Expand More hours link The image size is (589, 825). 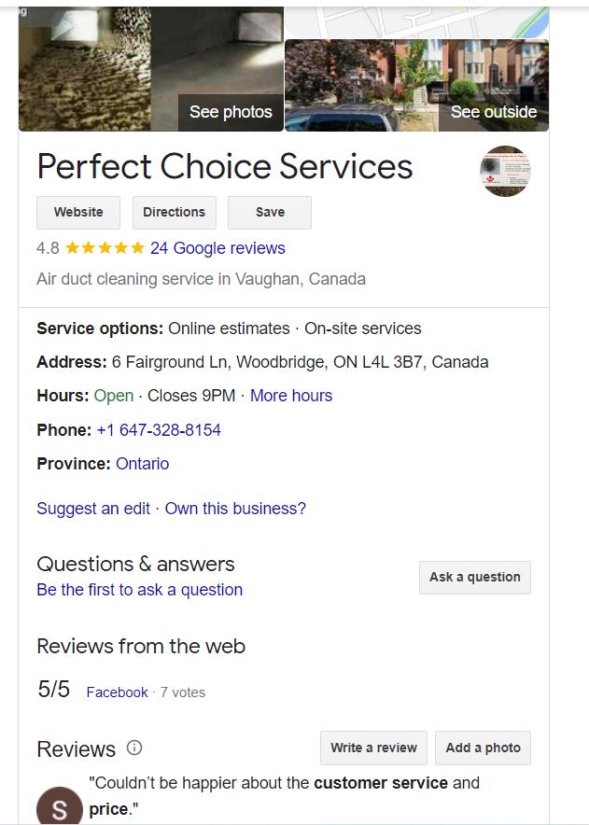point(291,396)
